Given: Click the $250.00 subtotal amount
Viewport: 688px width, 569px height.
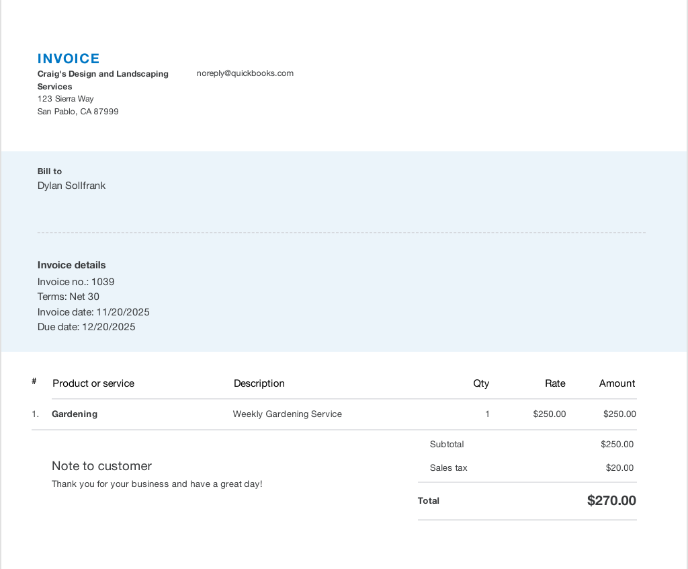Looking at the screenshot, I should click(617, 445).
